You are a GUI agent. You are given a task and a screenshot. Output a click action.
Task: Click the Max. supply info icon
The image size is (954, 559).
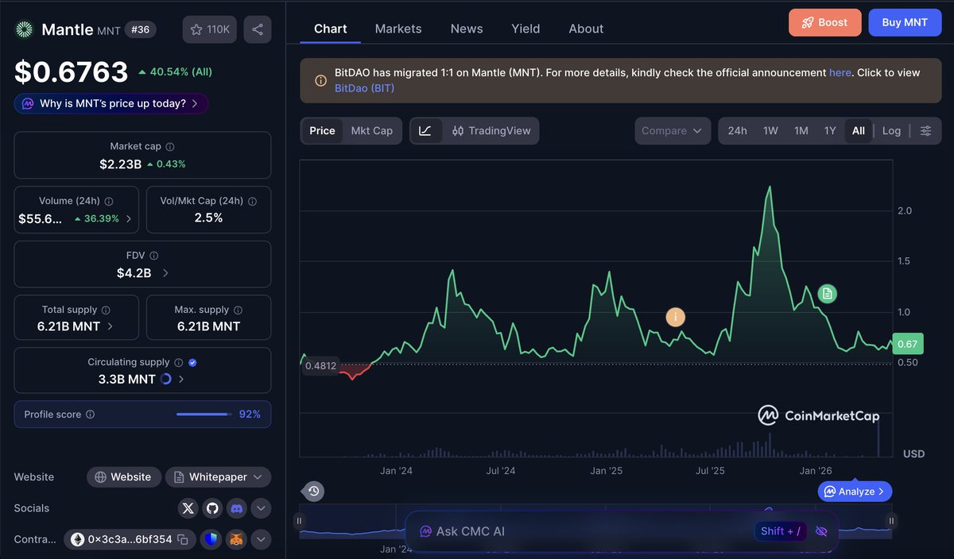(x=238, y=310)
